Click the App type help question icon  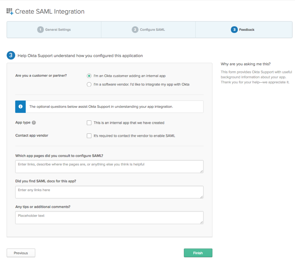click(34, 123)
